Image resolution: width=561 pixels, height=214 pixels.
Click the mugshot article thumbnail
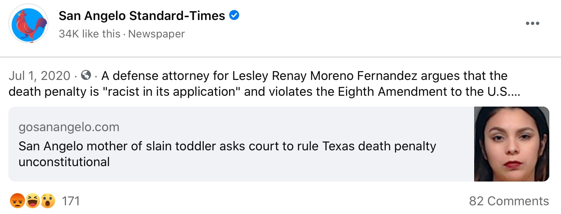coord(511,144)
